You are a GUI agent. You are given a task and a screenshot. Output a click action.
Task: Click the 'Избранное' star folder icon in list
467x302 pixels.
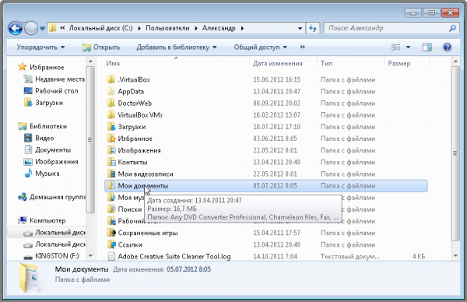pos(111,139)
